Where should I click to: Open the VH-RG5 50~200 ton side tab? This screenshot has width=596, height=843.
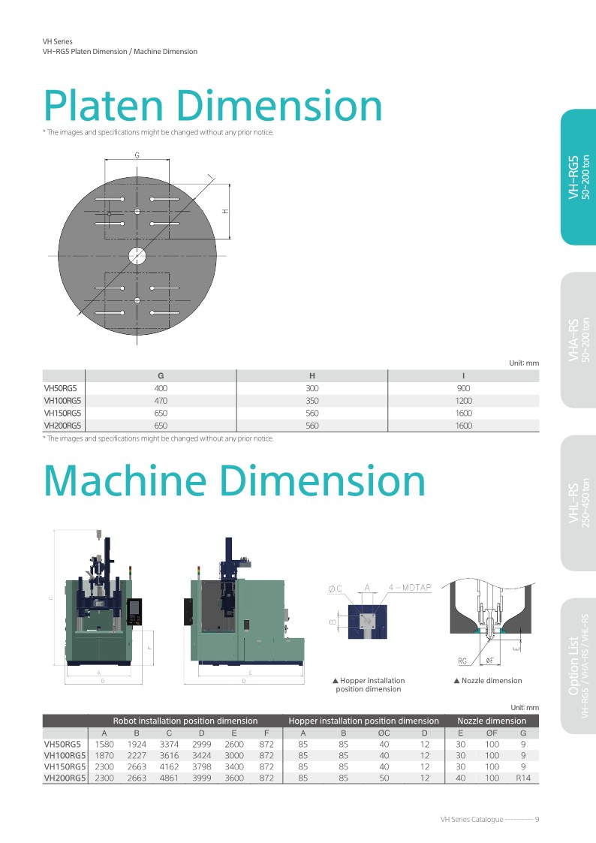(x=578, y=177)
